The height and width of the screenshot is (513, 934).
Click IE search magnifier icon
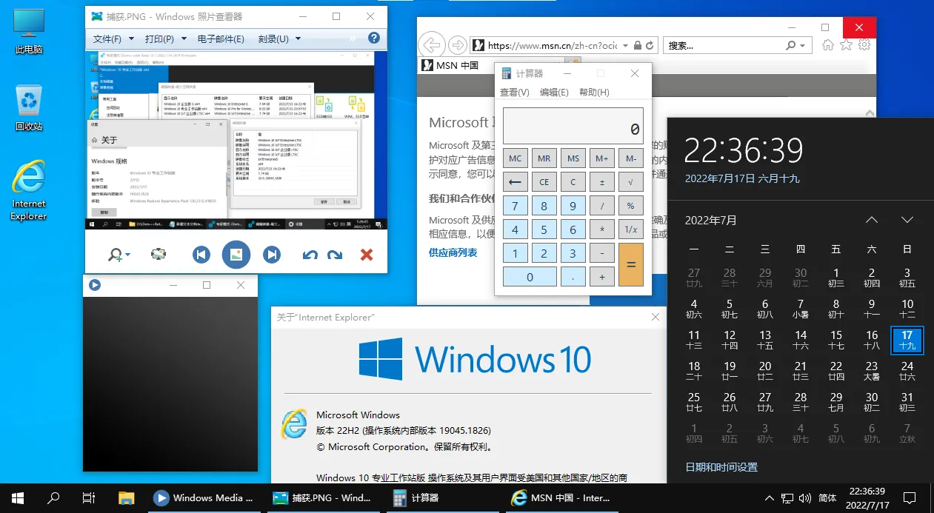(791, 45)
